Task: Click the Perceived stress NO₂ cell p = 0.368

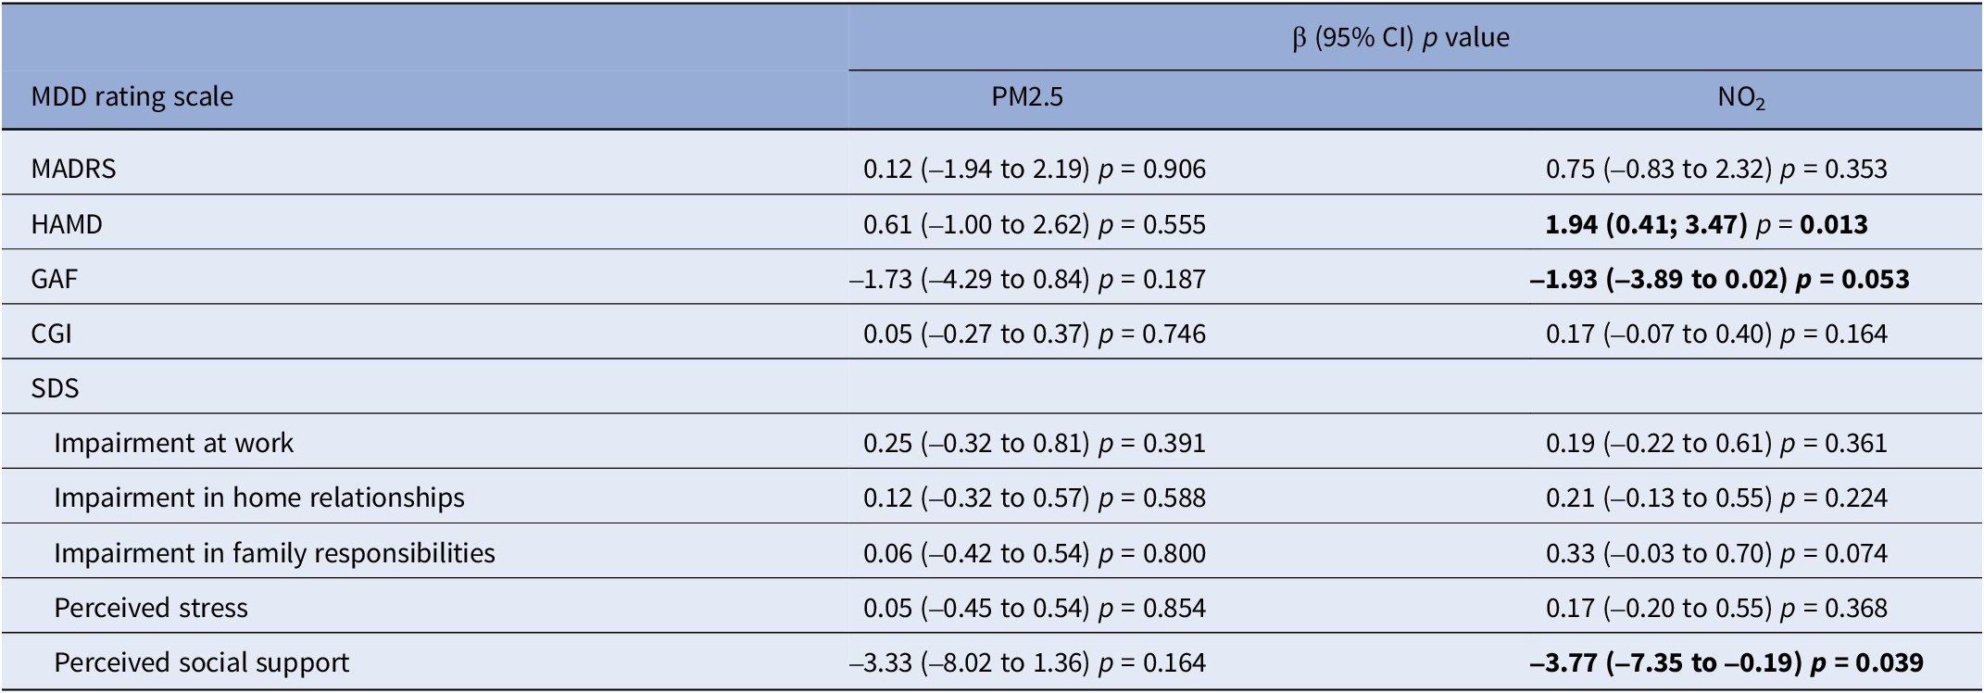Action: 1716,608
